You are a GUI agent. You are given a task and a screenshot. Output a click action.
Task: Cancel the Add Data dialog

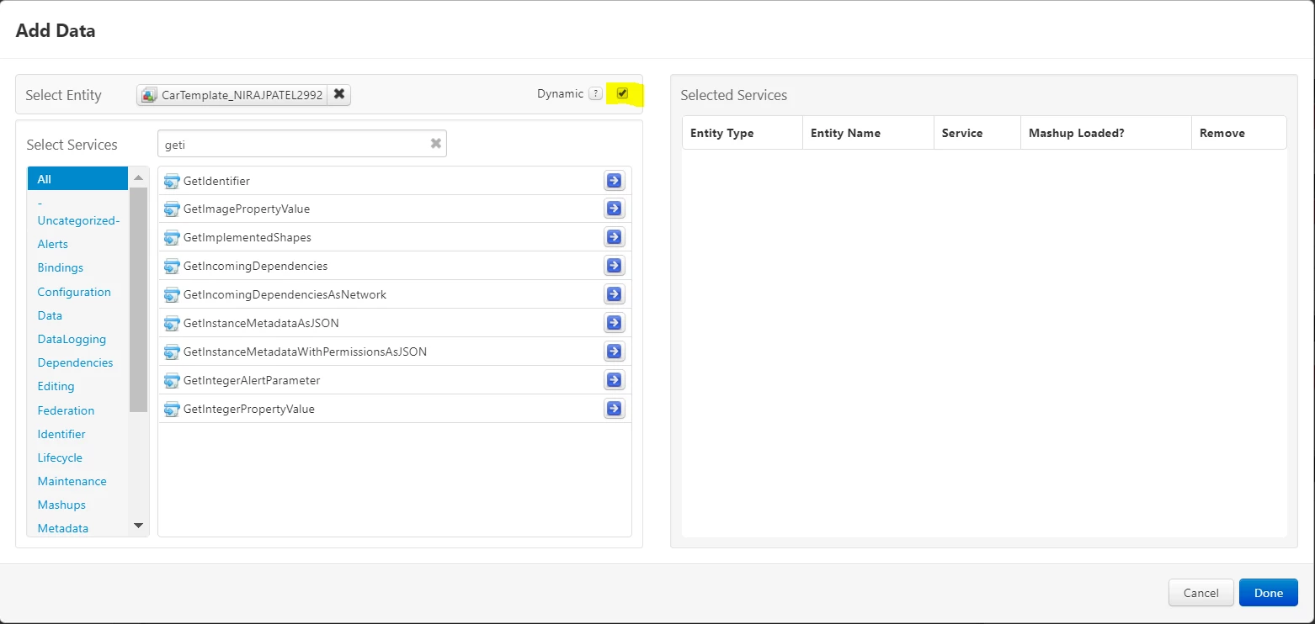[1201, 593]
